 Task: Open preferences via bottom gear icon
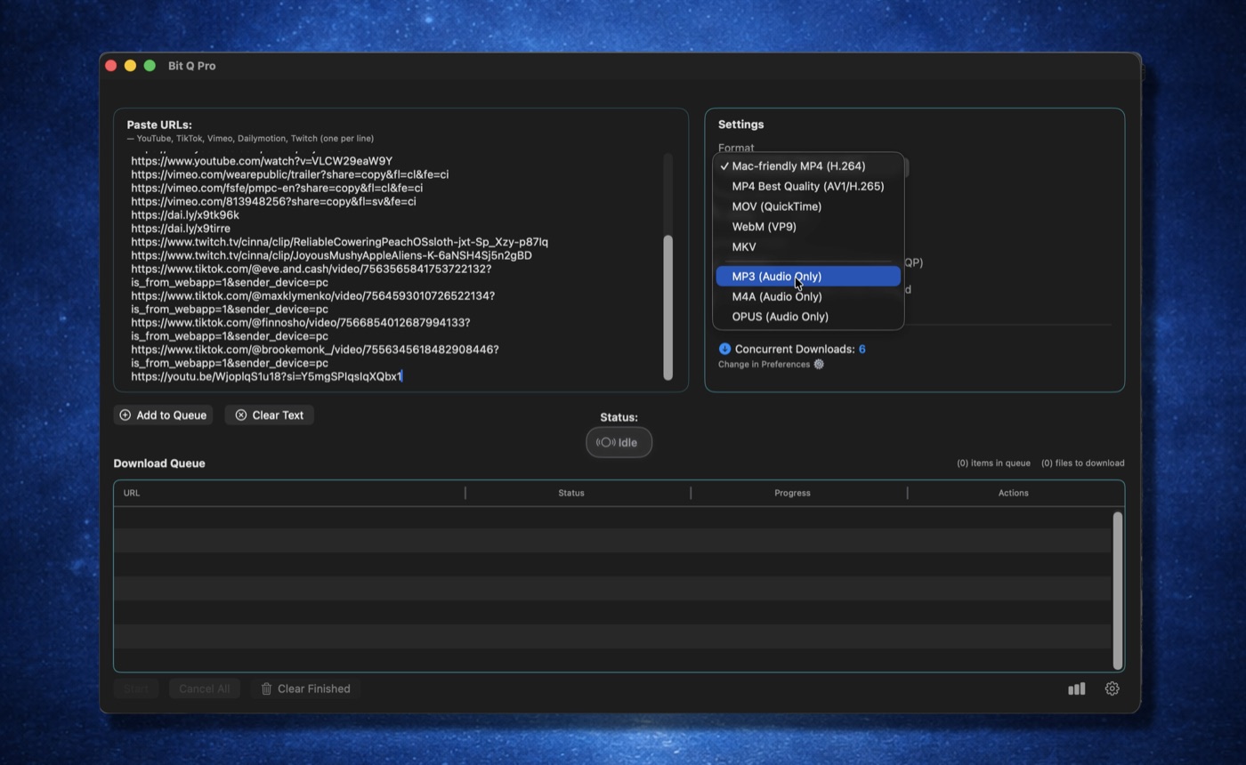[x=1112, y=688]
